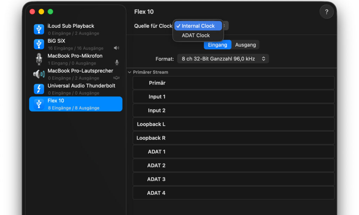The image size is (359, 215).
Task: Click the default output speaker indicator by BiG SiX
Action: click(x=116, y=48)
